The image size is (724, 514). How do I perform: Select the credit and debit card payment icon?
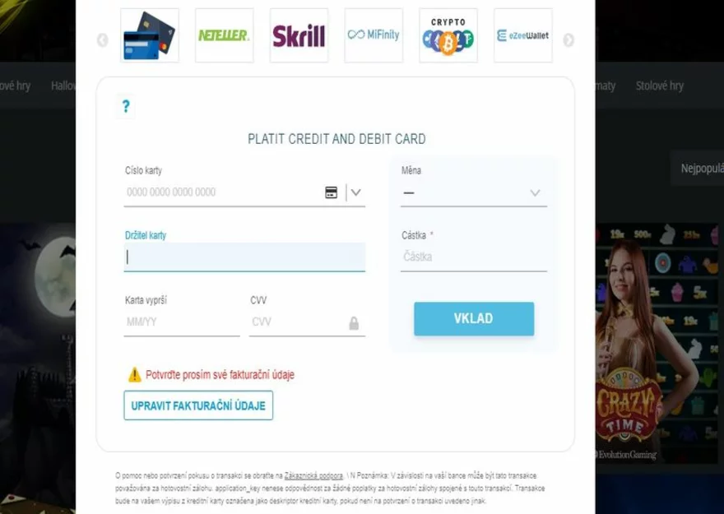(150, 35)
